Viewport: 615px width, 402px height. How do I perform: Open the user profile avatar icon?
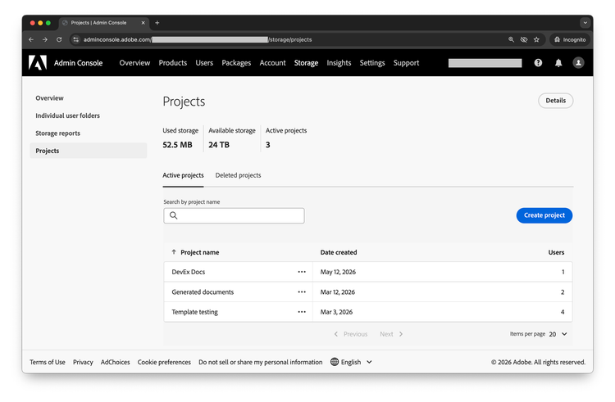[x=578, y=62]
